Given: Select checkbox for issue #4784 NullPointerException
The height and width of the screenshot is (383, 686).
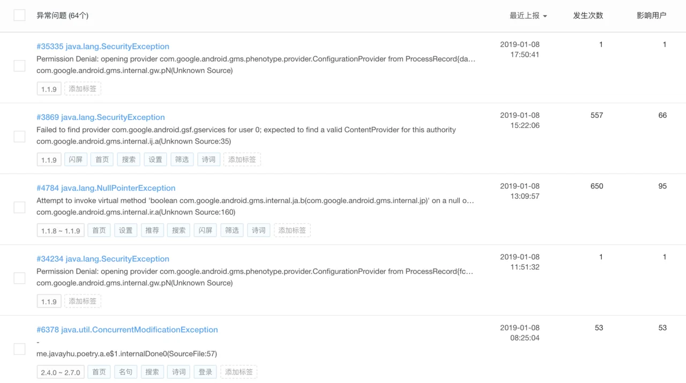Looking at the screenshot, I should [19, 207].
